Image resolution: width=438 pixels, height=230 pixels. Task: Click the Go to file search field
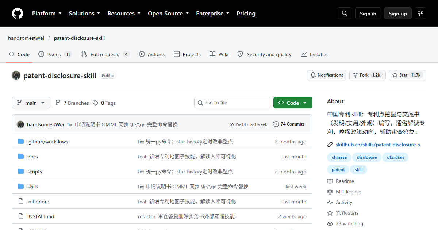232,103
